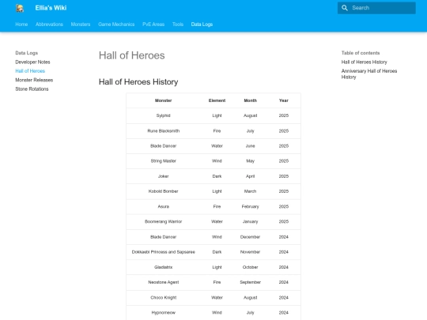
Task: Select the Gladiatrix table cell
Action: coord(164,267)
